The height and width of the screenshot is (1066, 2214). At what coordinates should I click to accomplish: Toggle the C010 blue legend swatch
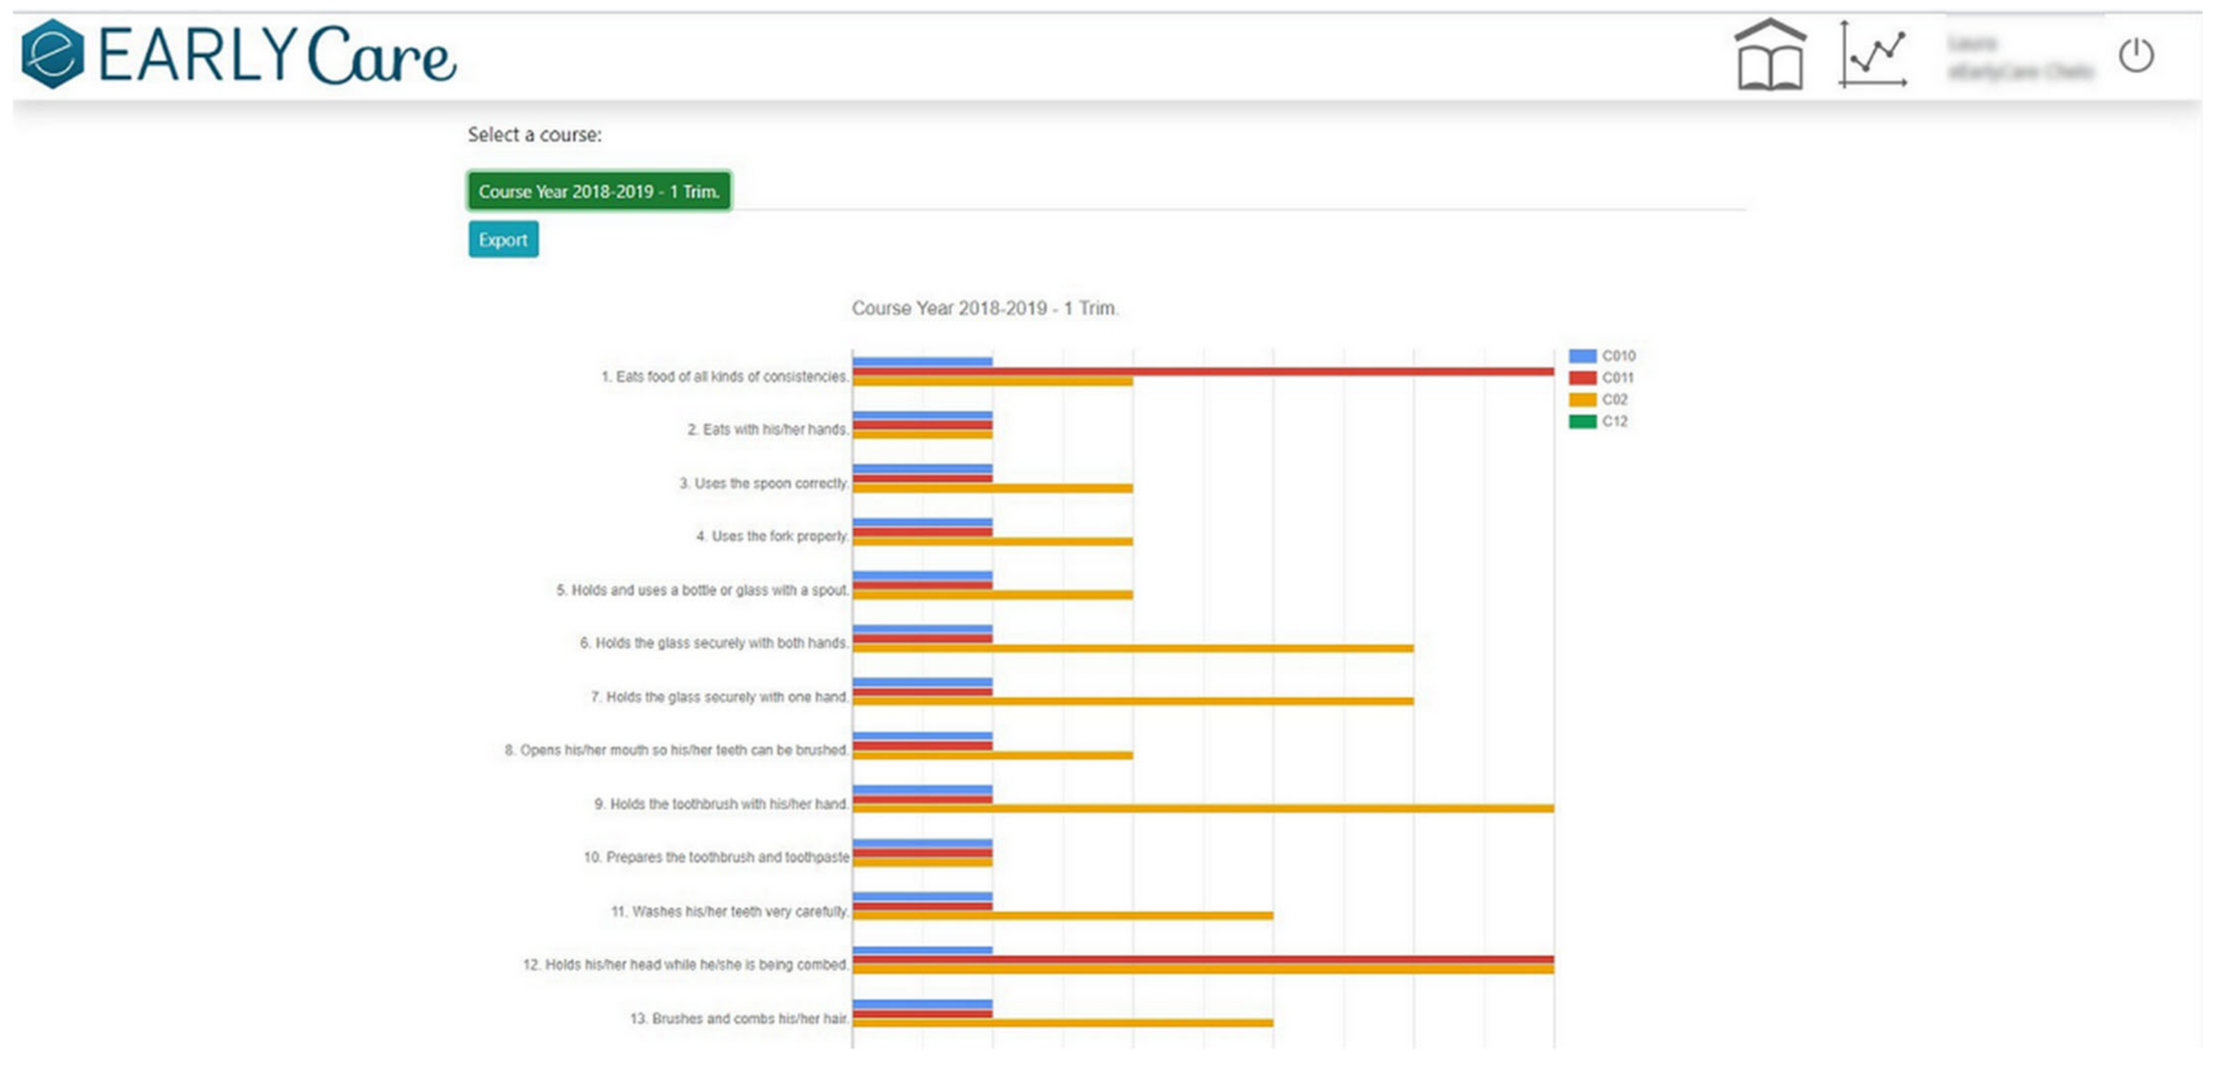click(1582, 356)
